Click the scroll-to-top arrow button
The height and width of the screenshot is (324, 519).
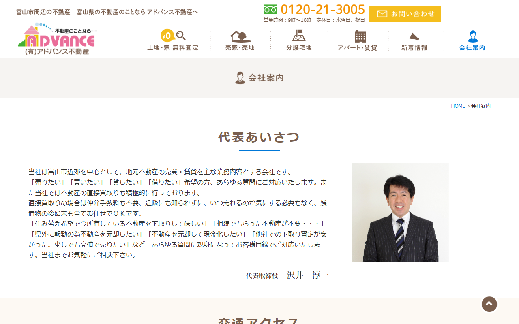489,304
